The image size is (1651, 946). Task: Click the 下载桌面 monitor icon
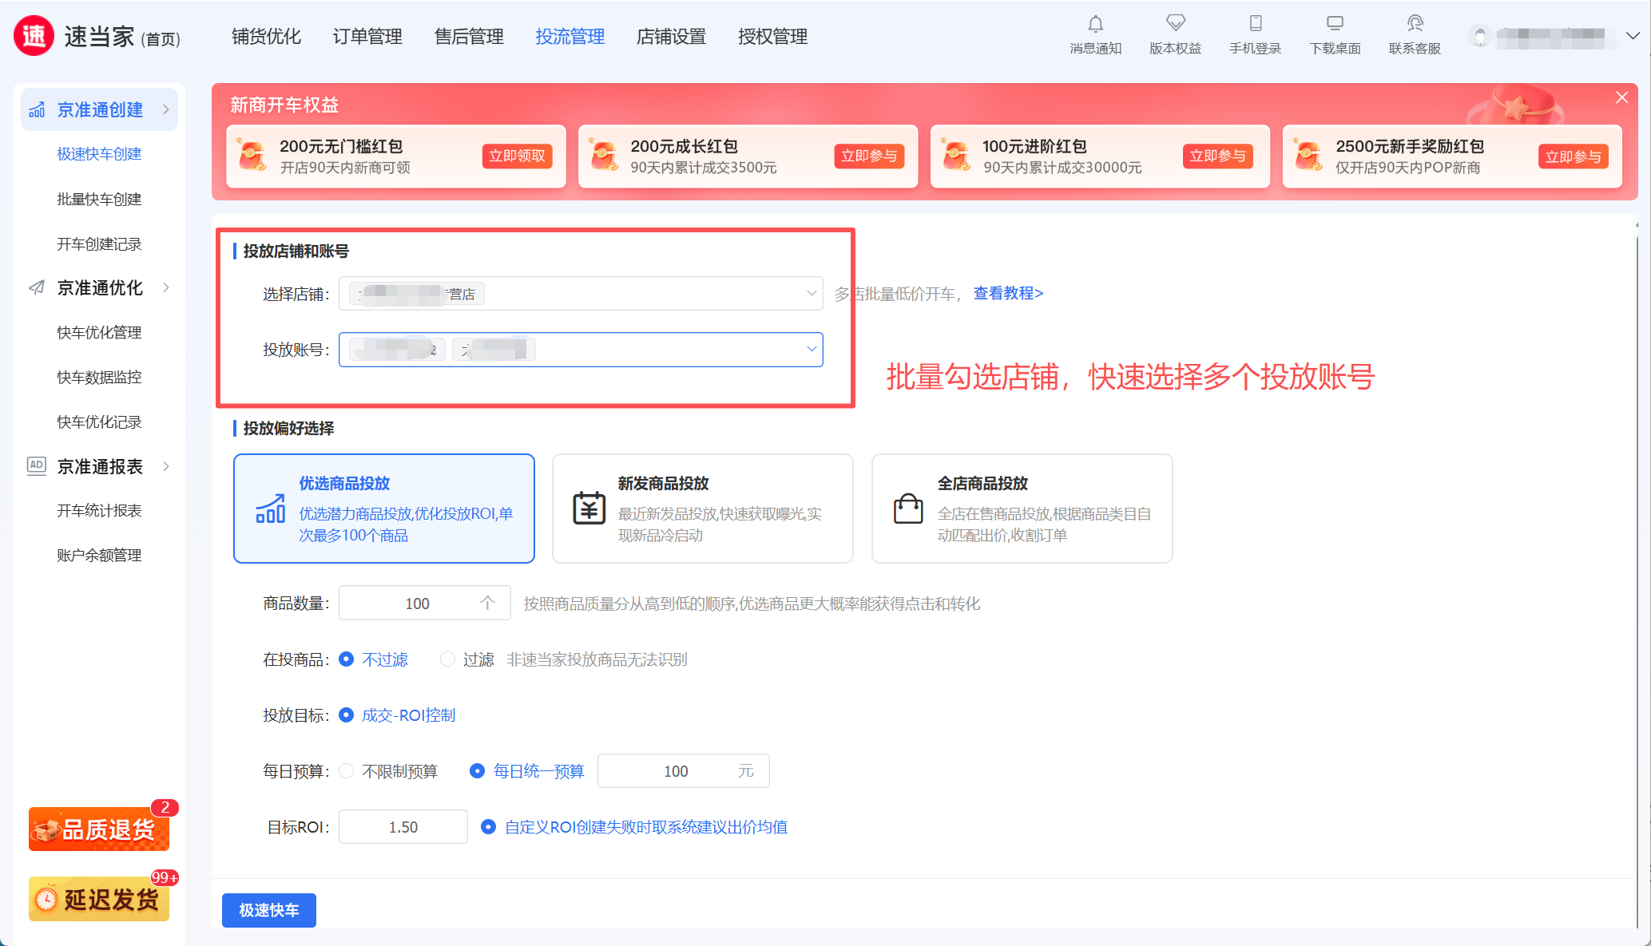[x=1335, y=23]
